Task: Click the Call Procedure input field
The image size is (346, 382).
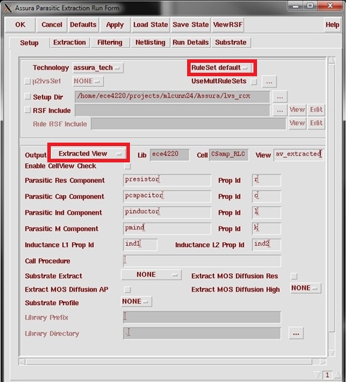Action: coord(202,261)
